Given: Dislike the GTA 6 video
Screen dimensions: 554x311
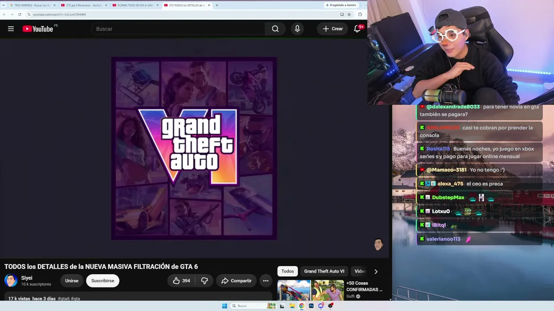Looking at the screenshot, I should point(204,281).
